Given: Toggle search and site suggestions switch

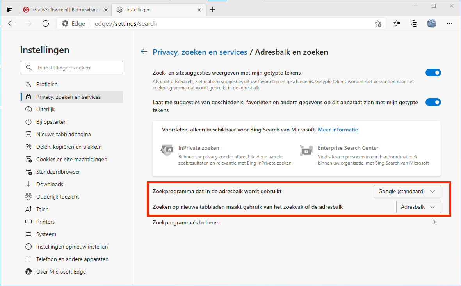Looking at the screenshot, I should click(x=433, y=73).
